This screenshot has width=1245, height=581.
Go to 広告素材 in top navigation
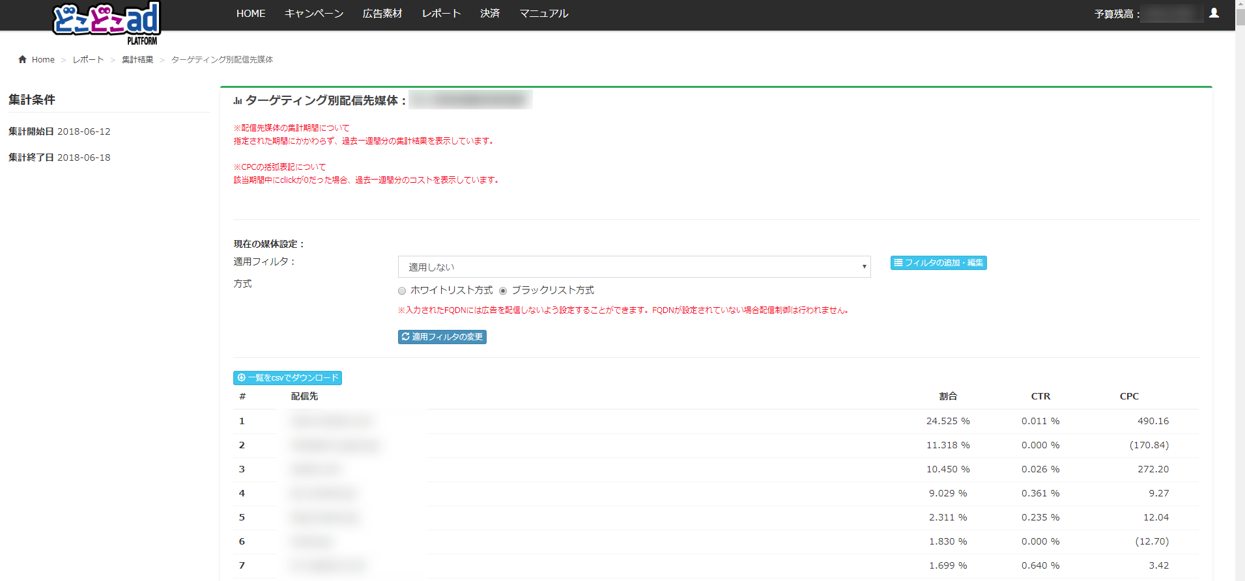click(x=382, y=14)
